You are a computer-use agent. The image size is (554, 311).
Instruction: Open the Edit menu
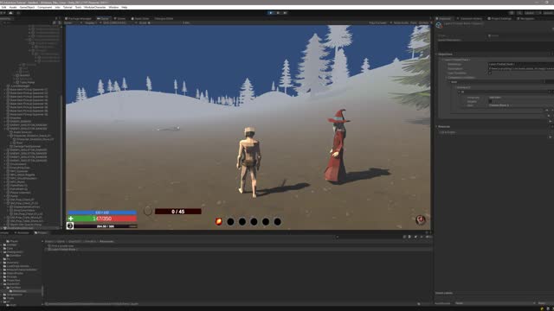3,7
